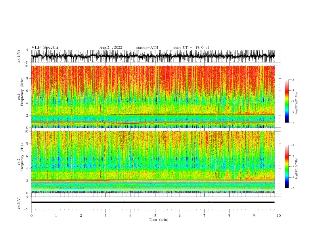Click the ch.1 colorbar "log(PSD)(V²/Hz)" label
This screenshot has width=314, height=242.
(297, 103)
